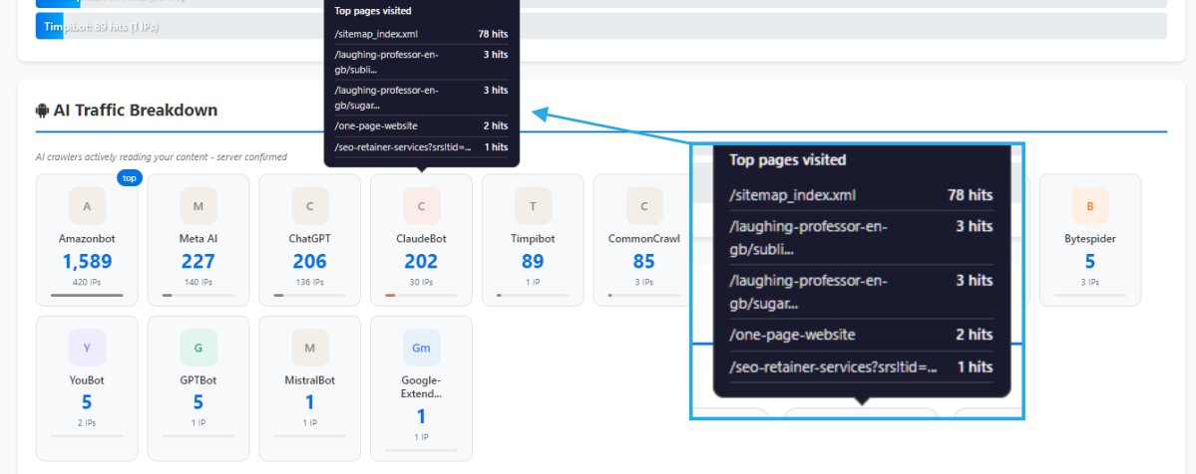The image size is (1196, 474).
Task: Click the Bytespider 'B' avatar icon
Action: coord(1090,206)
